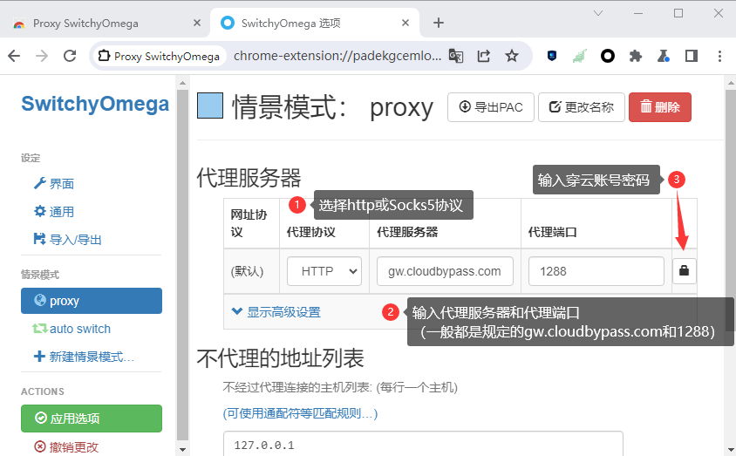Click the sidebar scrollbar down arrow
The image size is (736, 456).
182,449
